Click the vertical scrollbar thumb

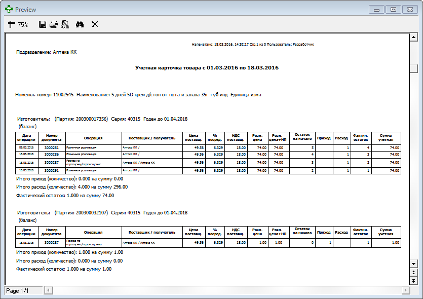(x=413, y=69)
